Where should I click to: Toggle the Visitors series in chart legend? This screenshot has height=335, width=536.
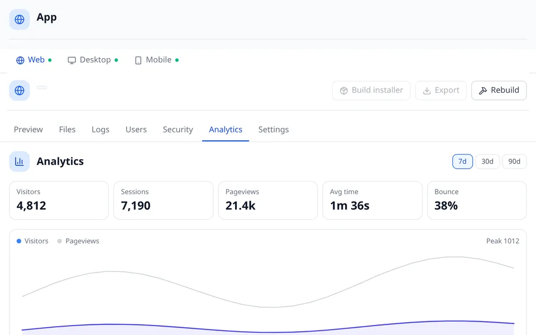tap(32, 241)
